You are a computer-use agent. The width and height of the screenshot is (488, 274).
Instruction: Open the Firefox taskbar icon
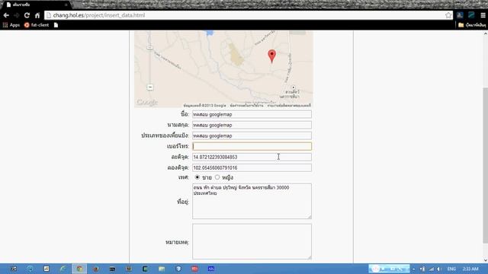pyautogui.click(x=96, y=269)
